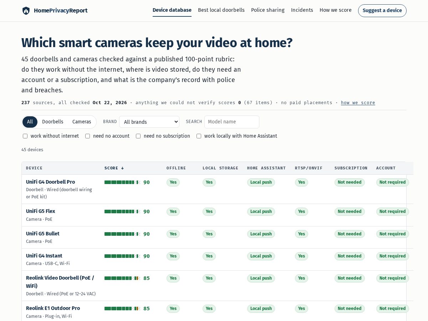Click the Local Storage column header
This screenshot has height=321, width=428.
pyautogui.click(x=220, y=168)
